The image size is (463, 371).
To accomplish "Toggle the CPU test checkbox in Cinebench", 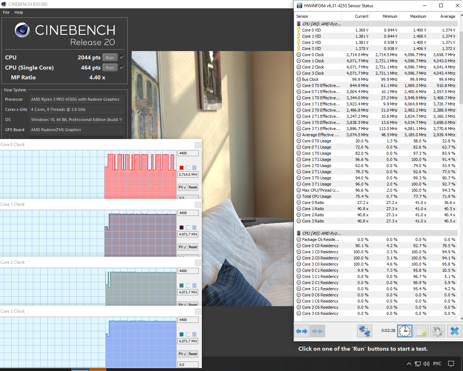I will (x=122, y=57).
